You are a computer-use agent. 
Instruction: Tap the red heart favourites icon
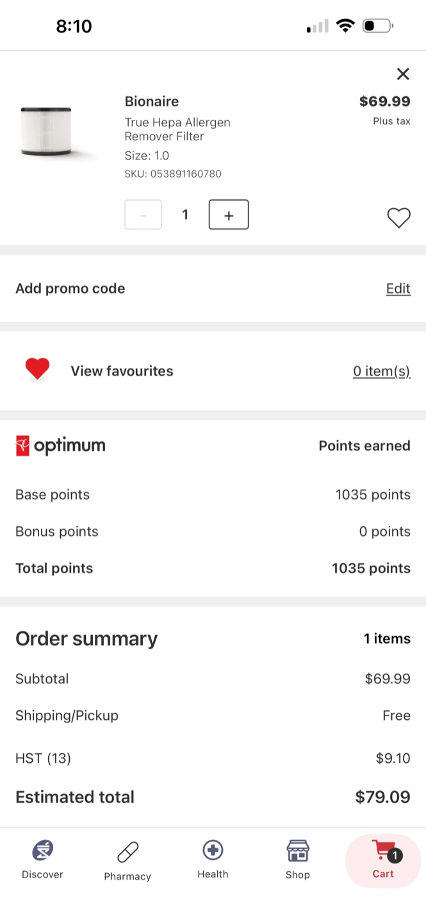[x=37, y=369]
